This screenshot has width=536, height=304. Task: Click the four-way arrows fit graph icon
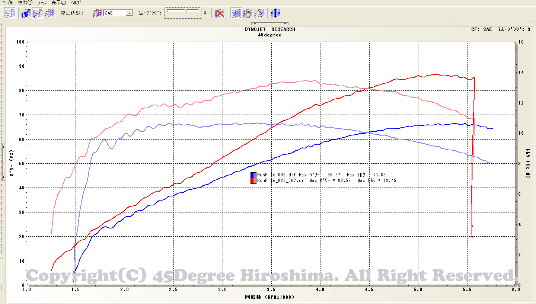[275, 13]
